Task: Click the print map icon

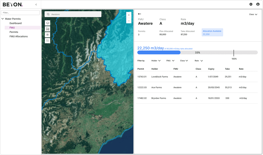Action: [47, 29]
